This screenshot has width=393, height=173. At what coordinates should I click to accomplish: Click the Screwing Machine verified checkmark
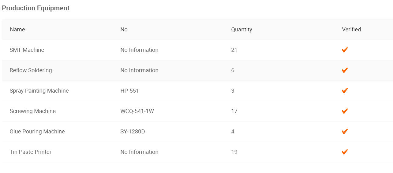point(345,111)
